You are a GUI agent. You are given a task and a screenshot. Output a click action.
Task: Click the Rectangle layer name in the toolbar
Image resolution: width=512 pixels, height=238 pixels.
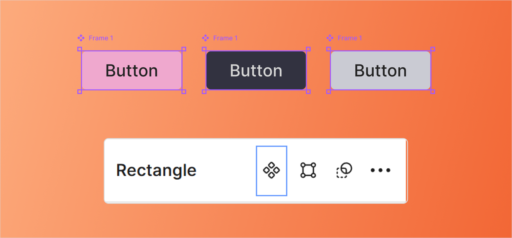(x=156, y=170)
